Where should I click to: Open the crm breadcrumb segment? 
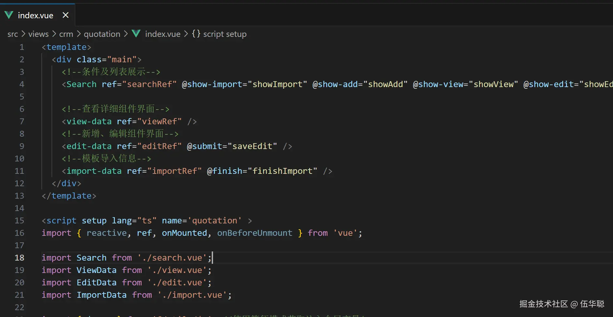click(x=66, y=34)
